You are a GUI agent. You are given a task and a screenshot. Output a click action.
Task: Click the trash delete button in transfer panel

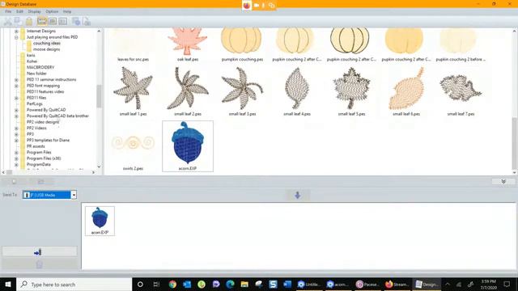tap(40, 264)
